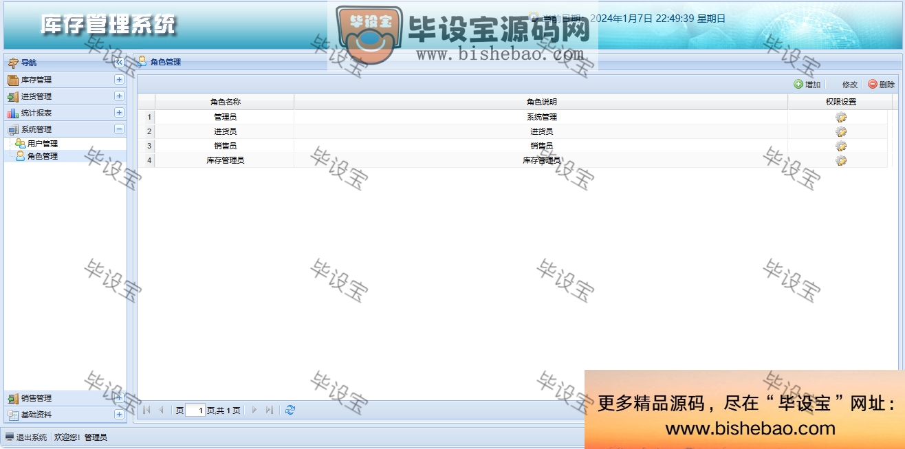Image resolution: width=905 pixels, height=449 pixels.
Task: Sort by 角色说明 column header
Action: tap(541, 102)
